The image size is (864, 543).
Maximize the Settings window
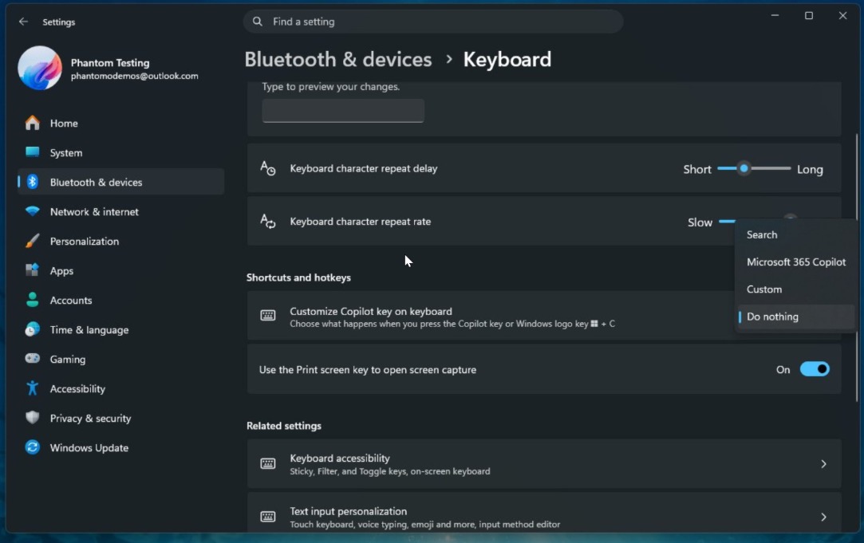tap(808, 15)
